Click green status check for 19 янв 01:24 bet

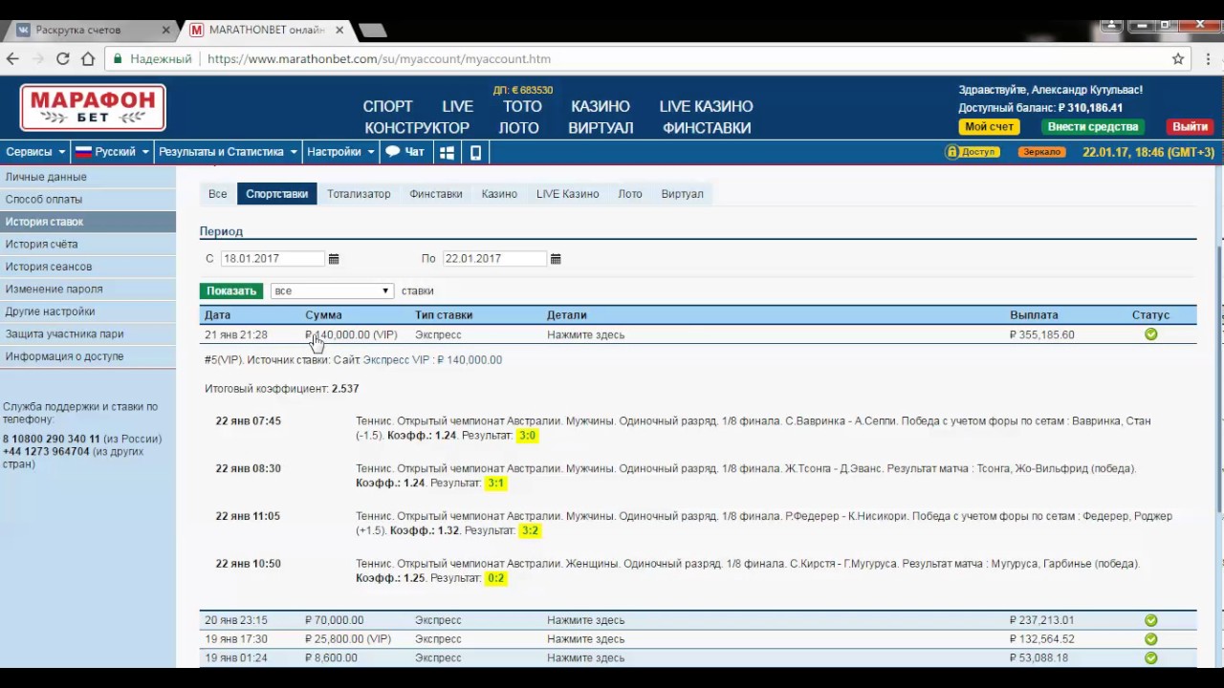(x=1150, y=658)
